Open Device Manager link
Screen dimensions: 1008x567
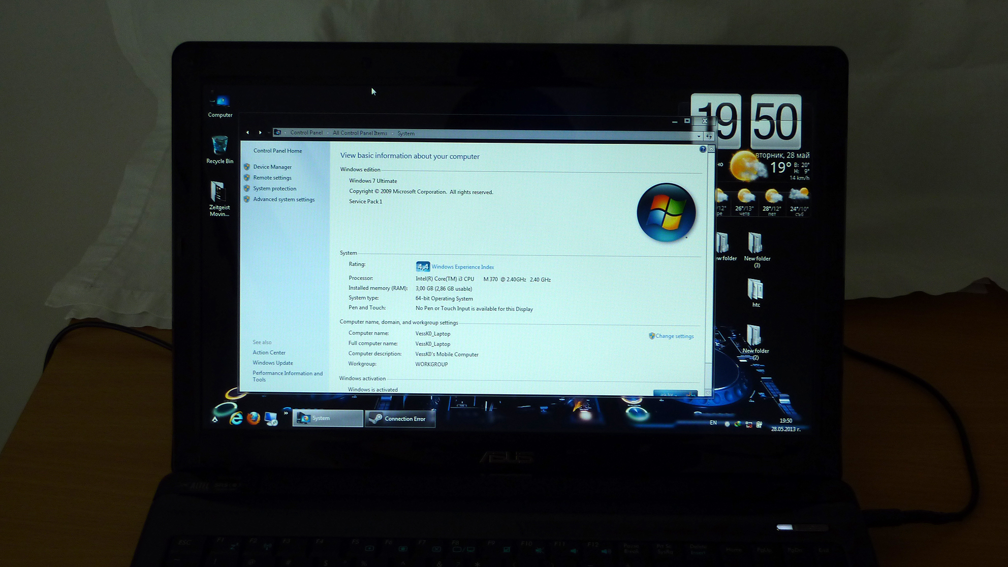click(272, 167)
